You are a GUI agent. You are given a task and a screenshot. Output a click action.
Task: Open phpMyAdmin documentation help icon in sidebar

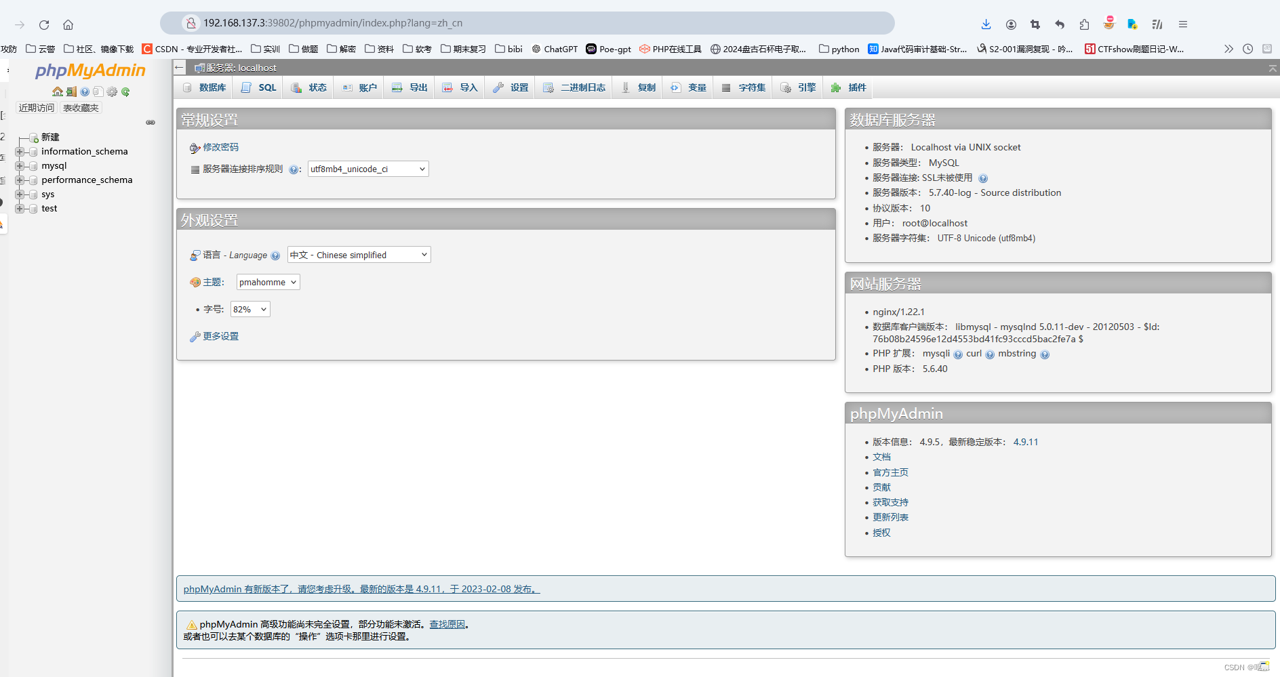click(85, 91)
